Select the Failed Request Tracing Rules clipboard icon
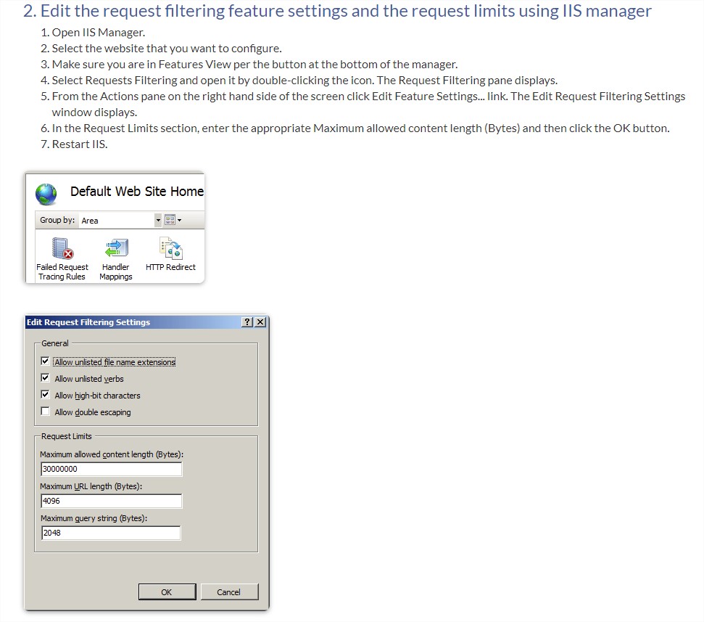Image resolution: width=704 pixels, height=622 pixels. (62, 248)
